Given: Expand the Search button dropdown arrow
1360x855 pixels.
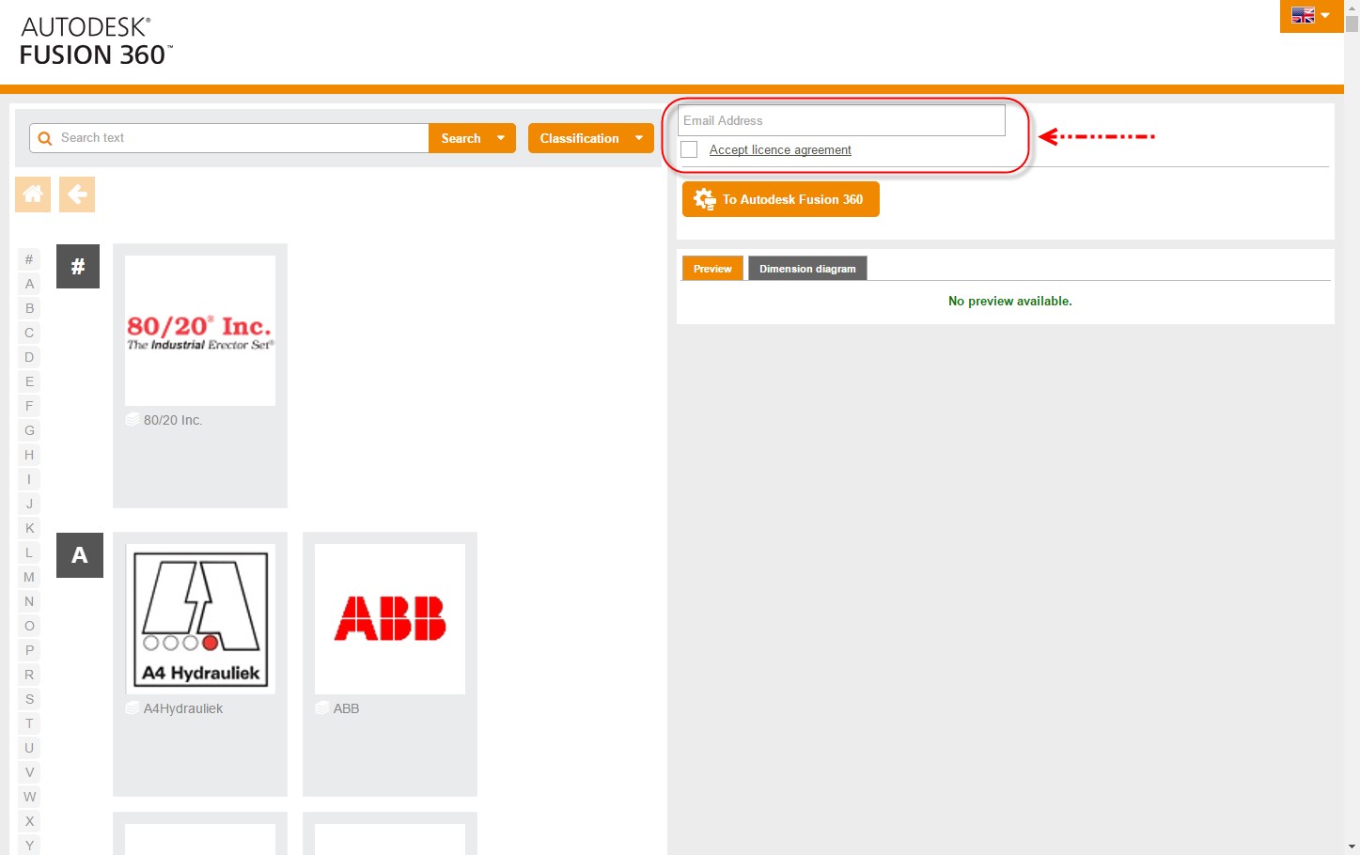Looking at the screenshot, I should (x=501, y=138).
